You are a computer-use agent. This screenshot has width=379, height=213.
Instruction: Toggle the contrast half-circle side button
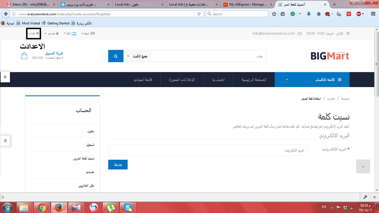(5, 141)
